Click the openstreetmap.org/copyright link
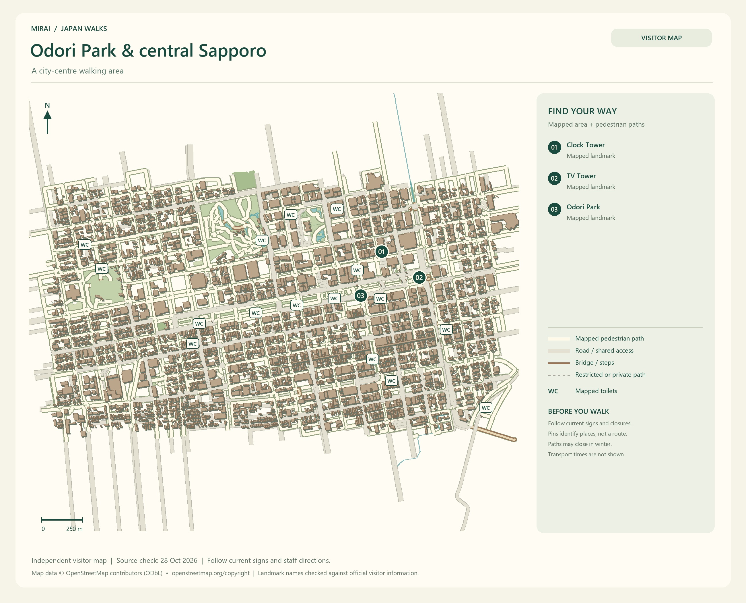This screenshot has width=746, height=603. point(211,573)
